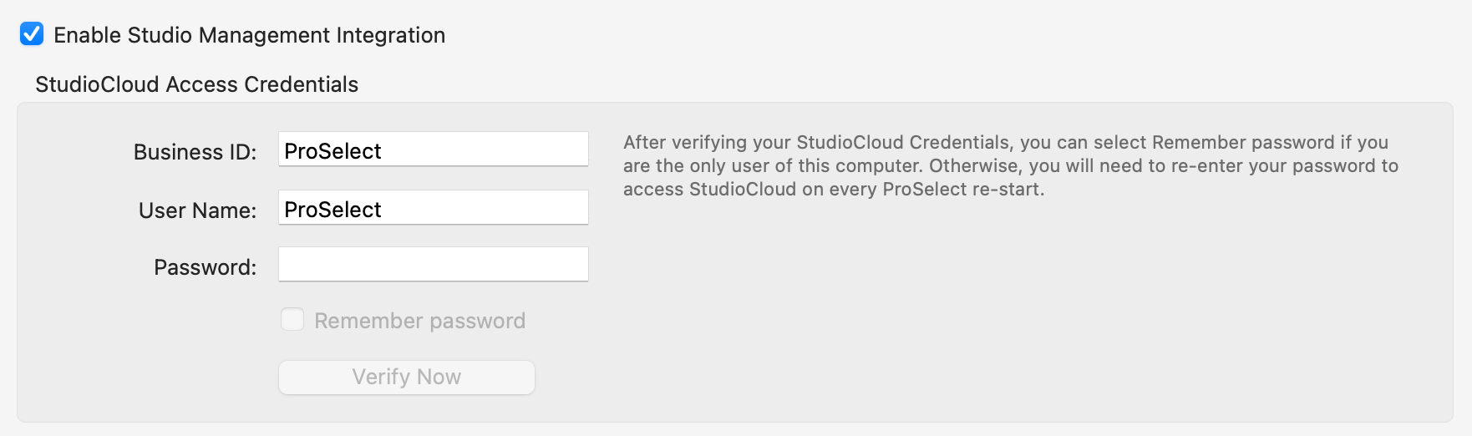Click the ProSelect text in User Name
1472x436 pixels.
click(332, 210)
